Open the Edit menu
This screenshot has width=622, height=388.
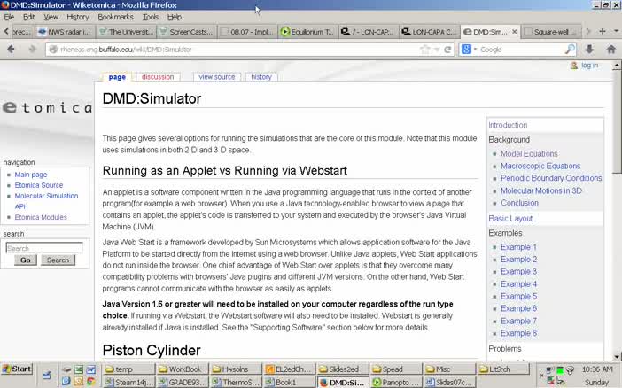coord(28,17)
